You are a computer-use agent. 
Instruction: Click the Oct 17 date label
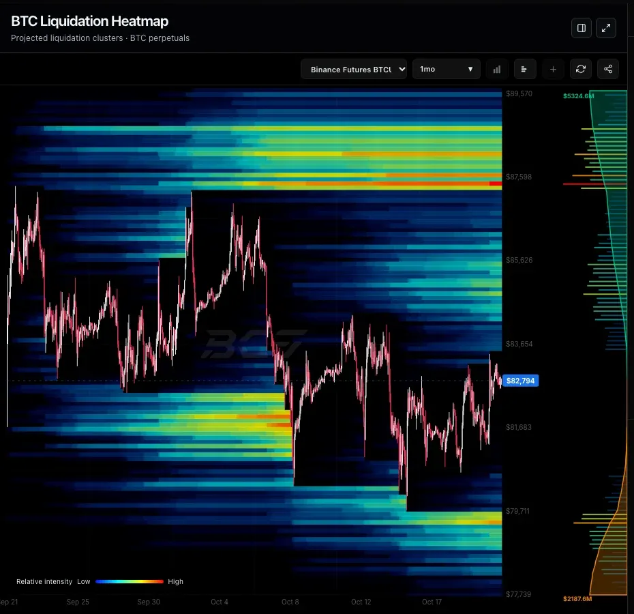click(x=432, y=602)
